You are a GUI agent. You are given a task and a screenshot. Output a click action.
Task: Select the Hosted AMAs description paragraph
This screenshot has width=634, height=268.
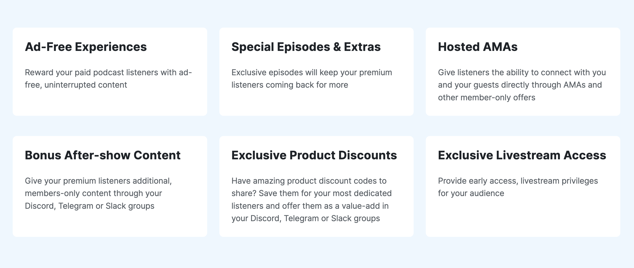click(x=522, y=85)
